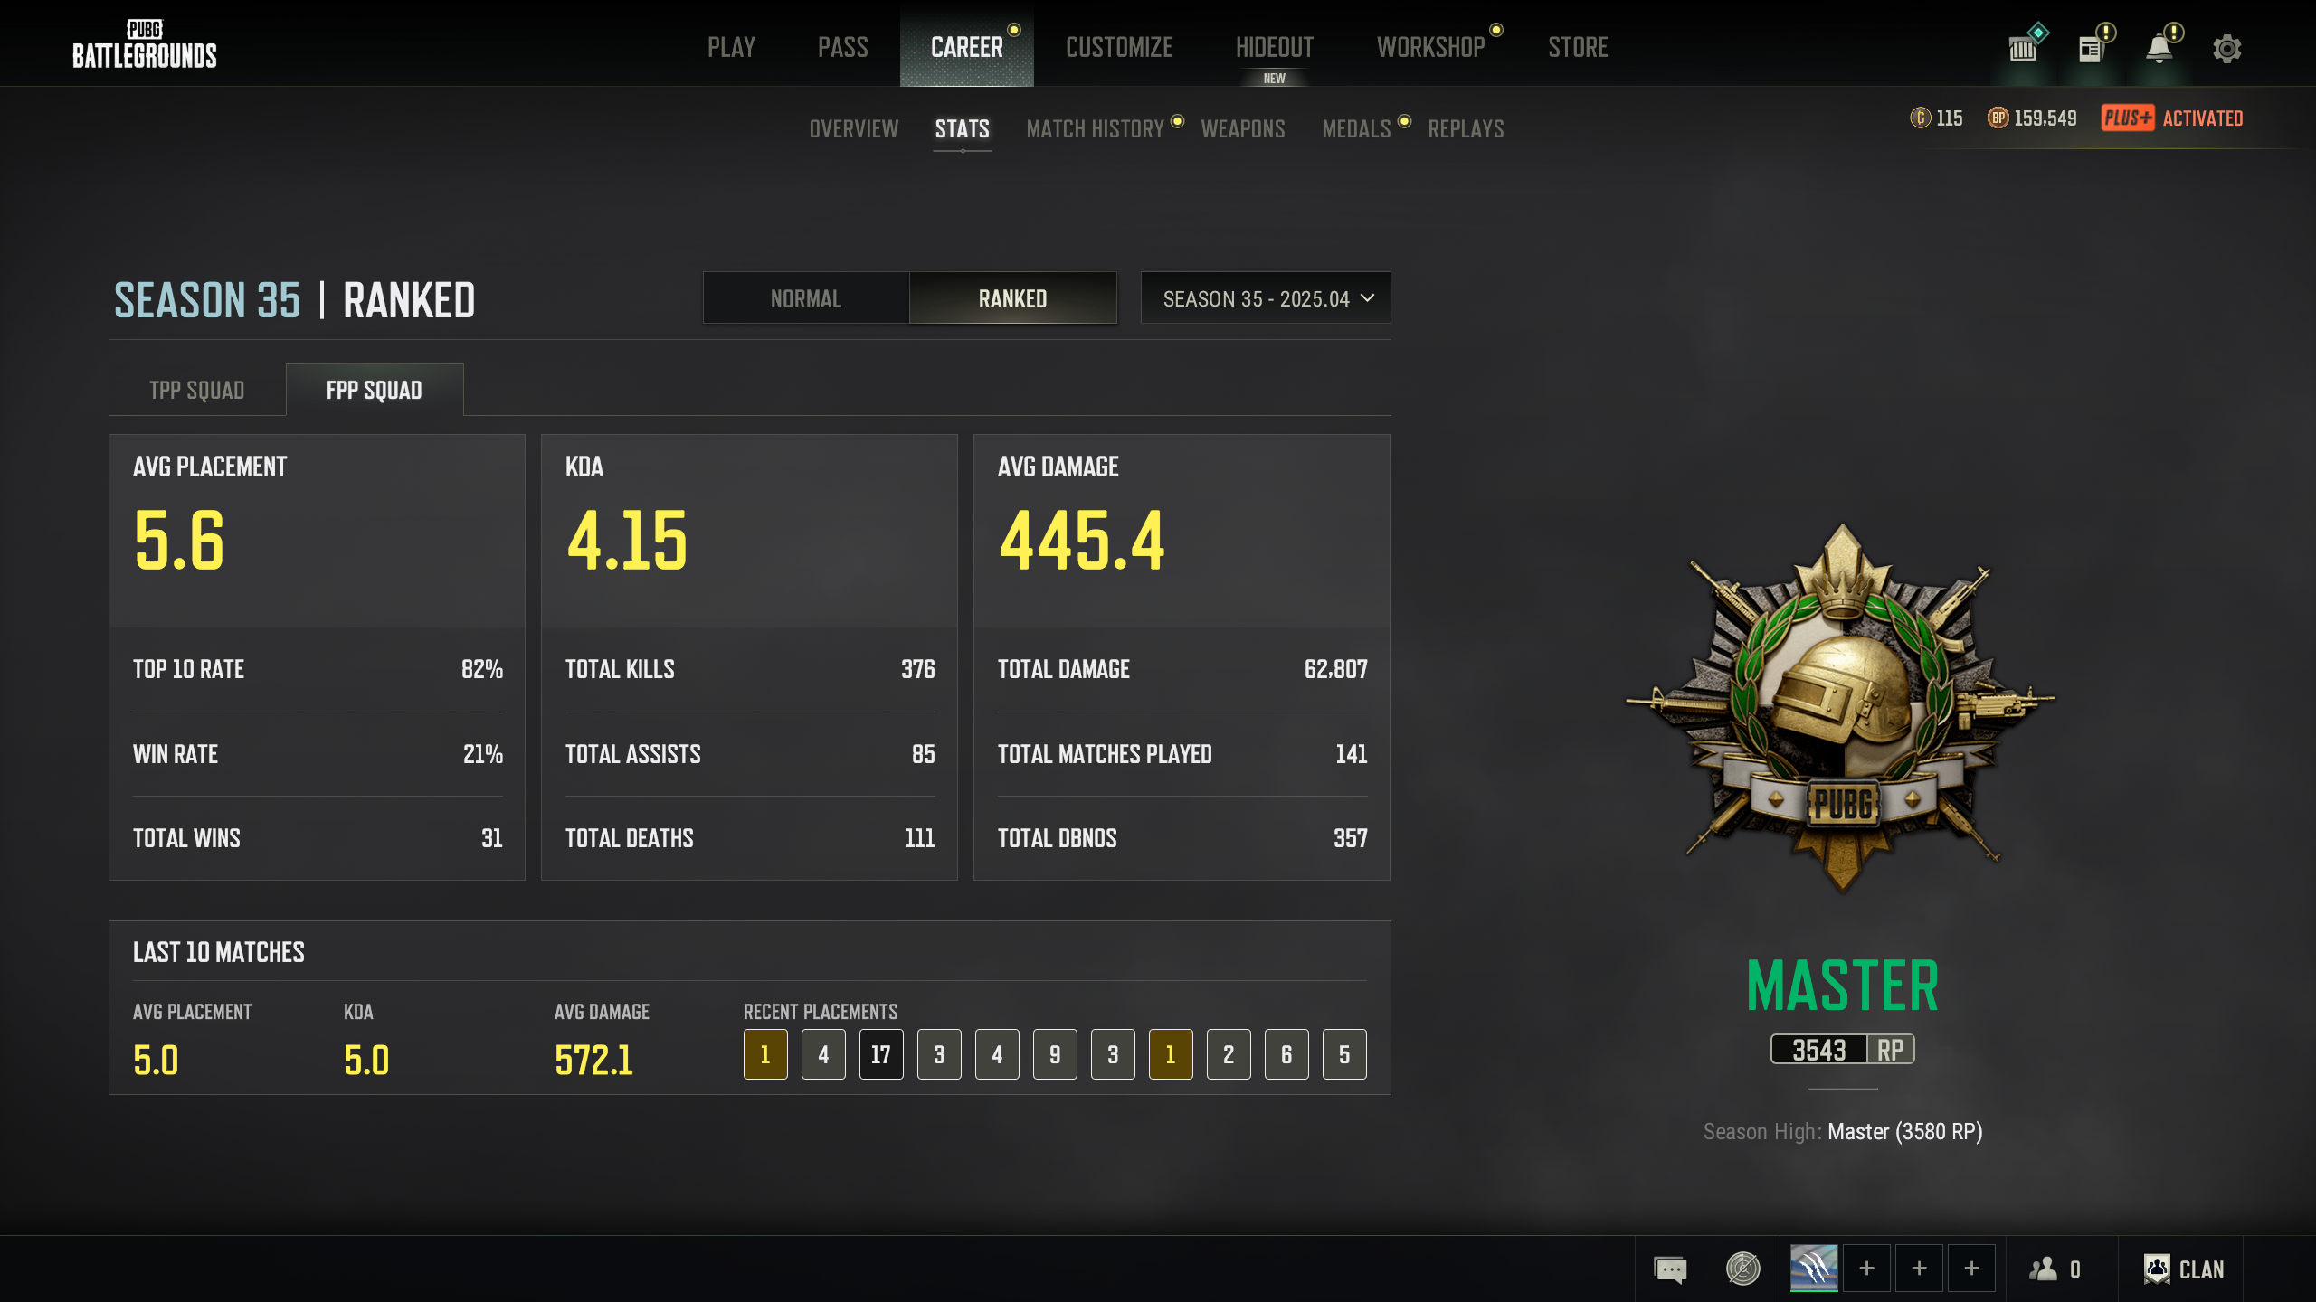Open the notifications bell
Image resolution: width=2316 pixels, height=1302 pixels.
coord(2159,49)
